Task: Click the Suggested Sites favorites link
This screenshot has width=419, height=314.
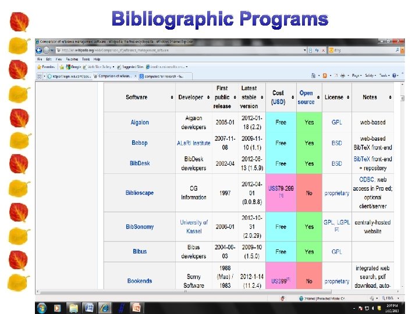Action: click(131, 67)
